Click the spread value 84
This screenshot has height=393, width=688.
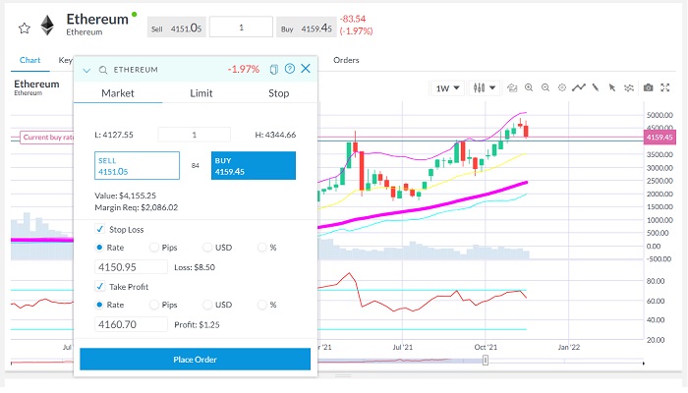pyautogui.click(x=196, y=165)
